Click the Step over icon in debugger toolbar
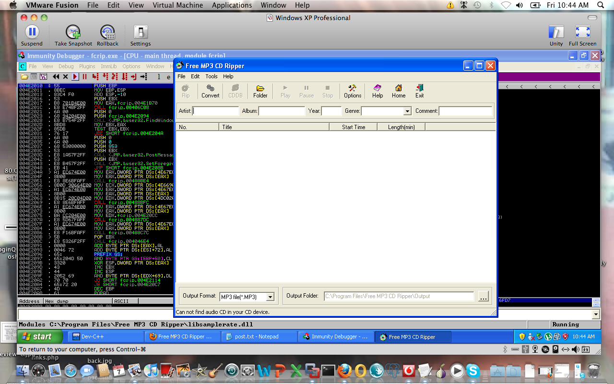The width and height of the screenshot is (614, 384). coord(105,77)
